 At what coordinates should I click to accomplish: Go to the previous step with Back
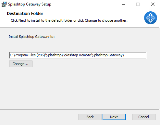coord(90,117)
